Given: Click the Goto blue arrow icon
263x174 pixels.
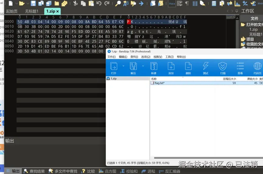Looking at the screenshot, I should click(x=141, y=3).
